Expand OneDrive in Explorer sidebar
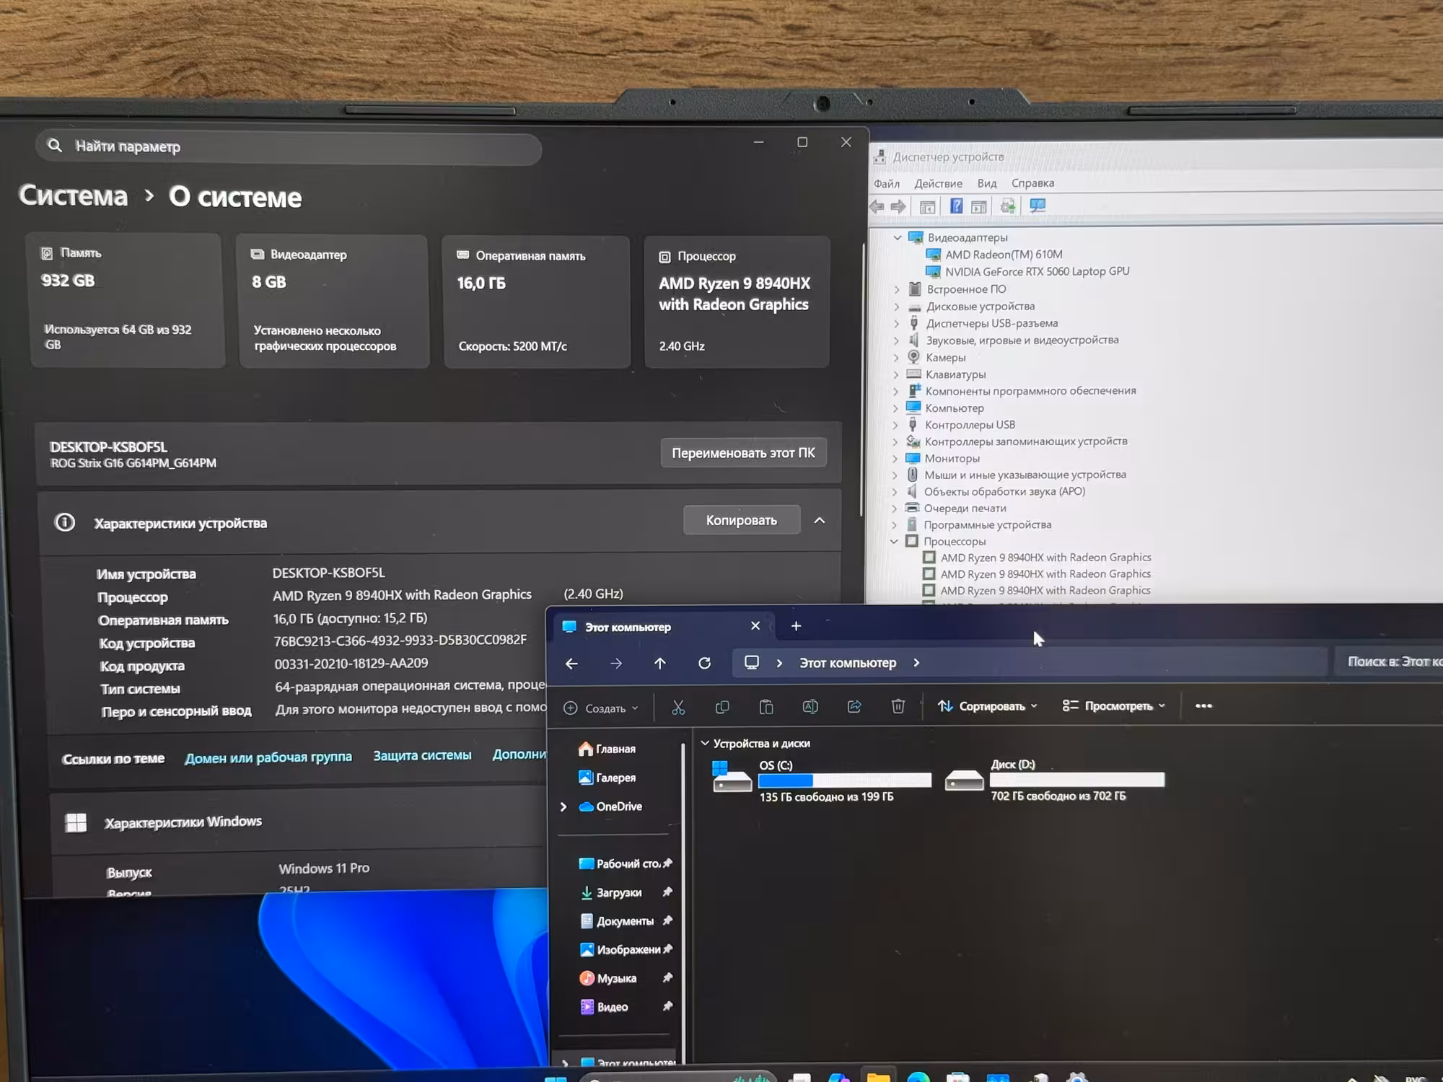The width and height of the screenshot is (1443, 1082). 563,806
